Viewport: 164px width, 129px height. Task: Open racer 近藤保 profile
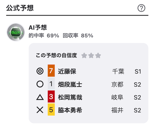coord(67,71)
